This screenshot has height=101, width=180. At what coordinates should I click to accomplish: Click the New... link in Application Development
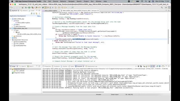pyautogui.click(x=39, y=16)
